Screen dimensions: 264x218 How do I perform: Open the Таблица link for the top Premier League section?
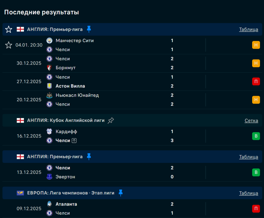tap(249, 29)
